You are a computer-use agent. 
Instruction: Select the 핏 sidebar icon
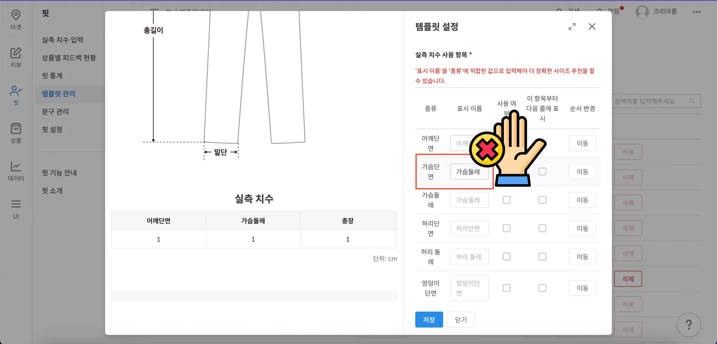click(x=16, y=95)
